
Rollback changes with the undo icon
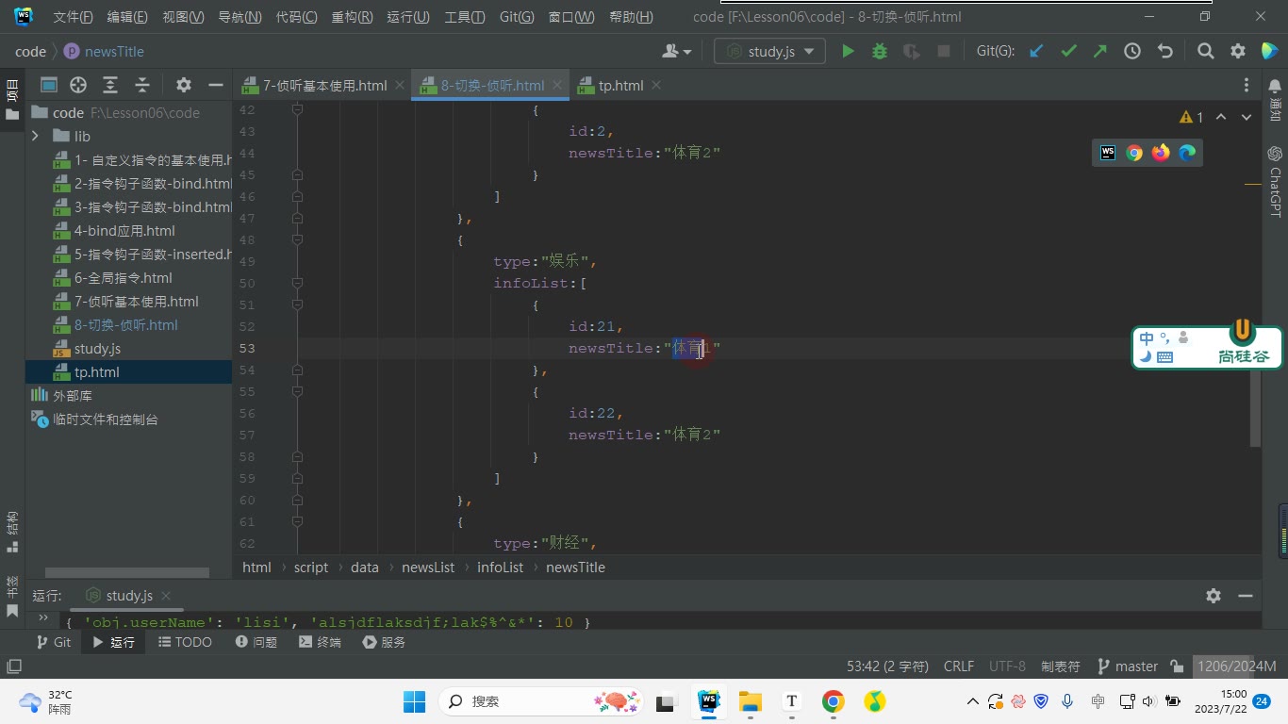1164,51
